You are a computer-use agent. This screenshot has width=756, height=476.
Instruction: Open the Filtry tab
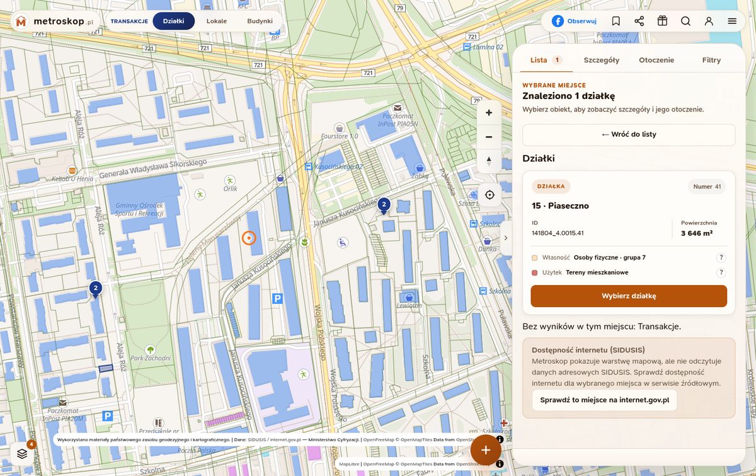(x=711, y=60)
